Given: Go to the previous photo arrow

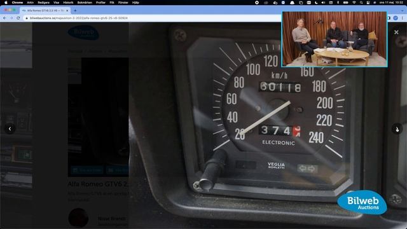Looking at the screenshot, I should point(10,128).
